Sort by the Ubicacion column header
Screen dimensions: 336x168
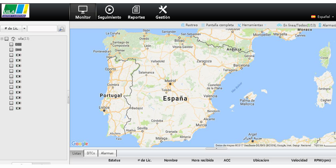[x=261, y=160]
